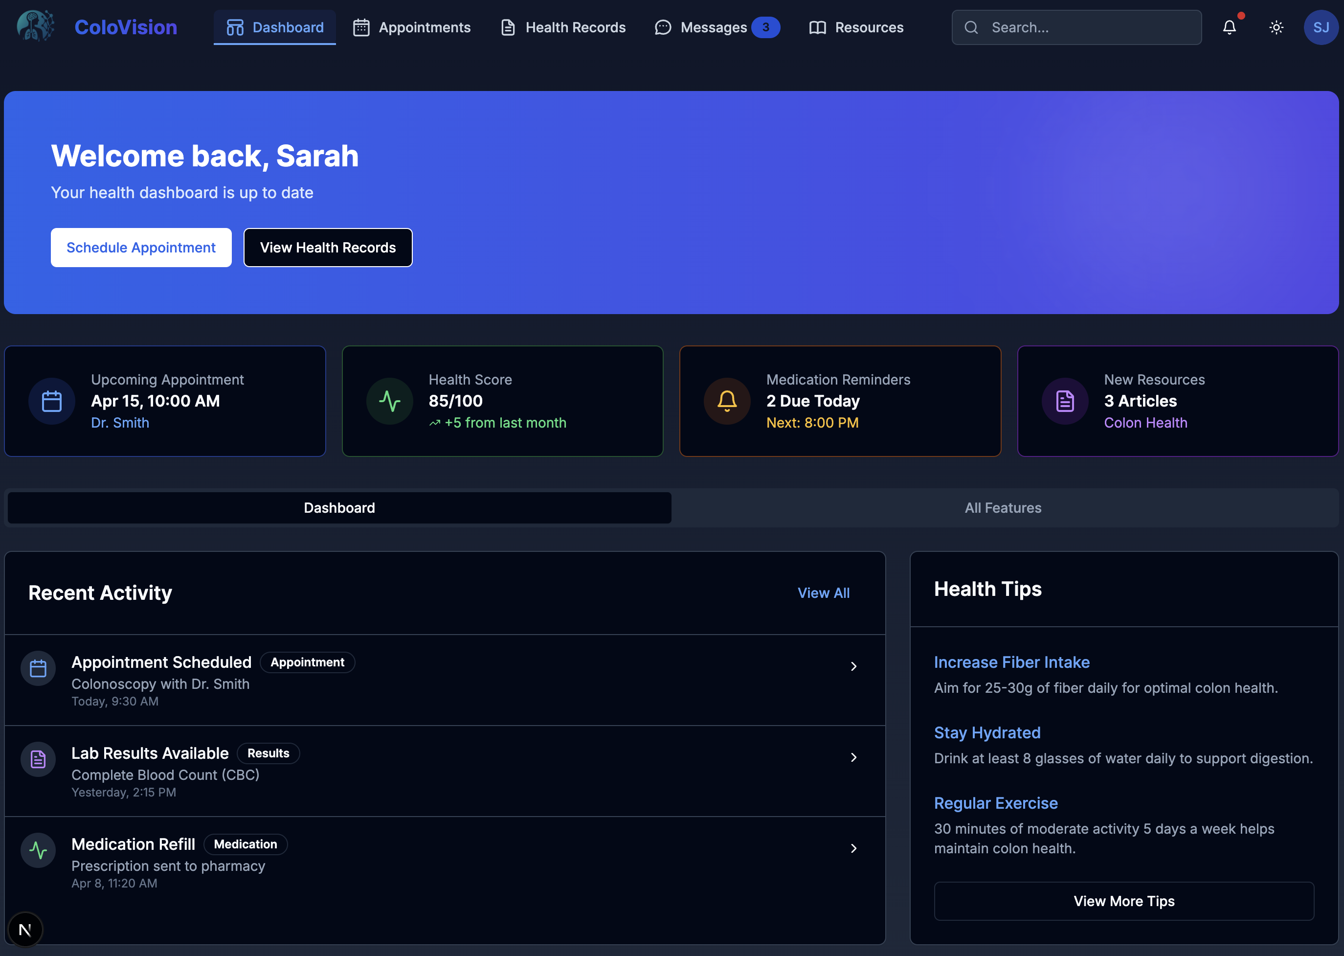
Task: Toggle the light/dark theme sun icon
Action: (1276, 28)
